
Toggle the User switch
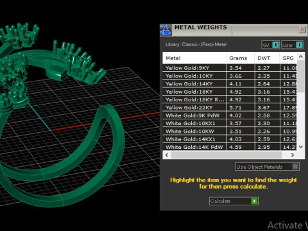(292, 45)
